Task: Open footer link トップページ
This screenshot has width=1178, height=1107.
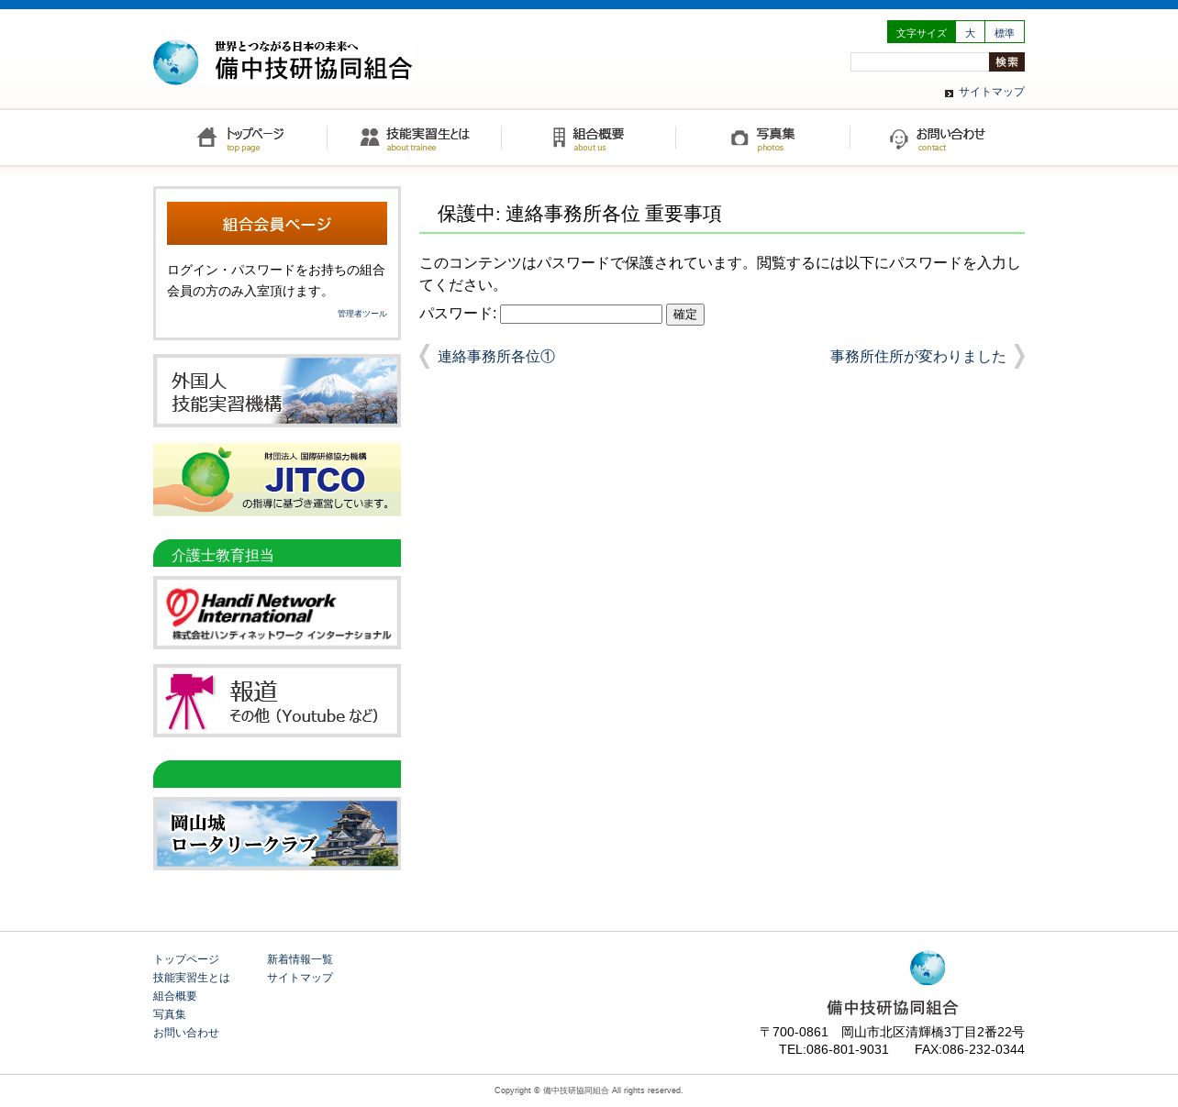Action: 186,959
